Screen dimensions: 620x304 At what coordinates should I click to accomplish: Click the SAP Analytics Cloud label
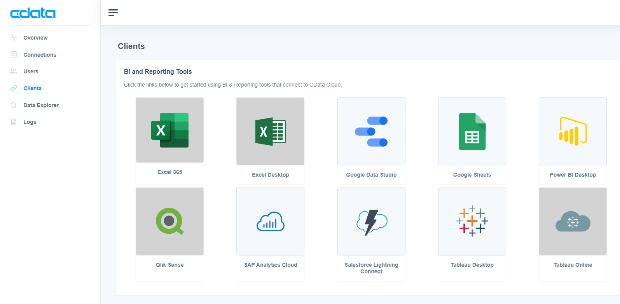click(271, 265)
